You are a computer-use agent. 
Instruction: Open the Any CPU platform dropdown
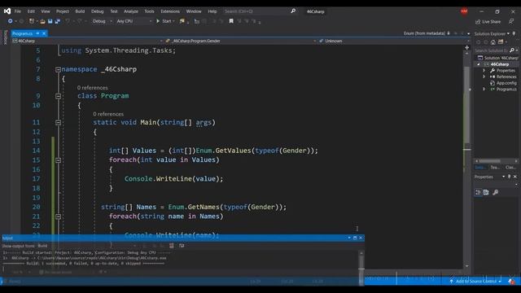(x=134, y=21)
